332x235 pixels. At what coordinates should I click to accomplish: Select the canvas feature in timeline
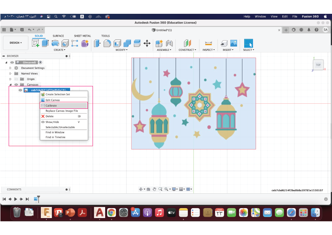(x=35, y=199)
